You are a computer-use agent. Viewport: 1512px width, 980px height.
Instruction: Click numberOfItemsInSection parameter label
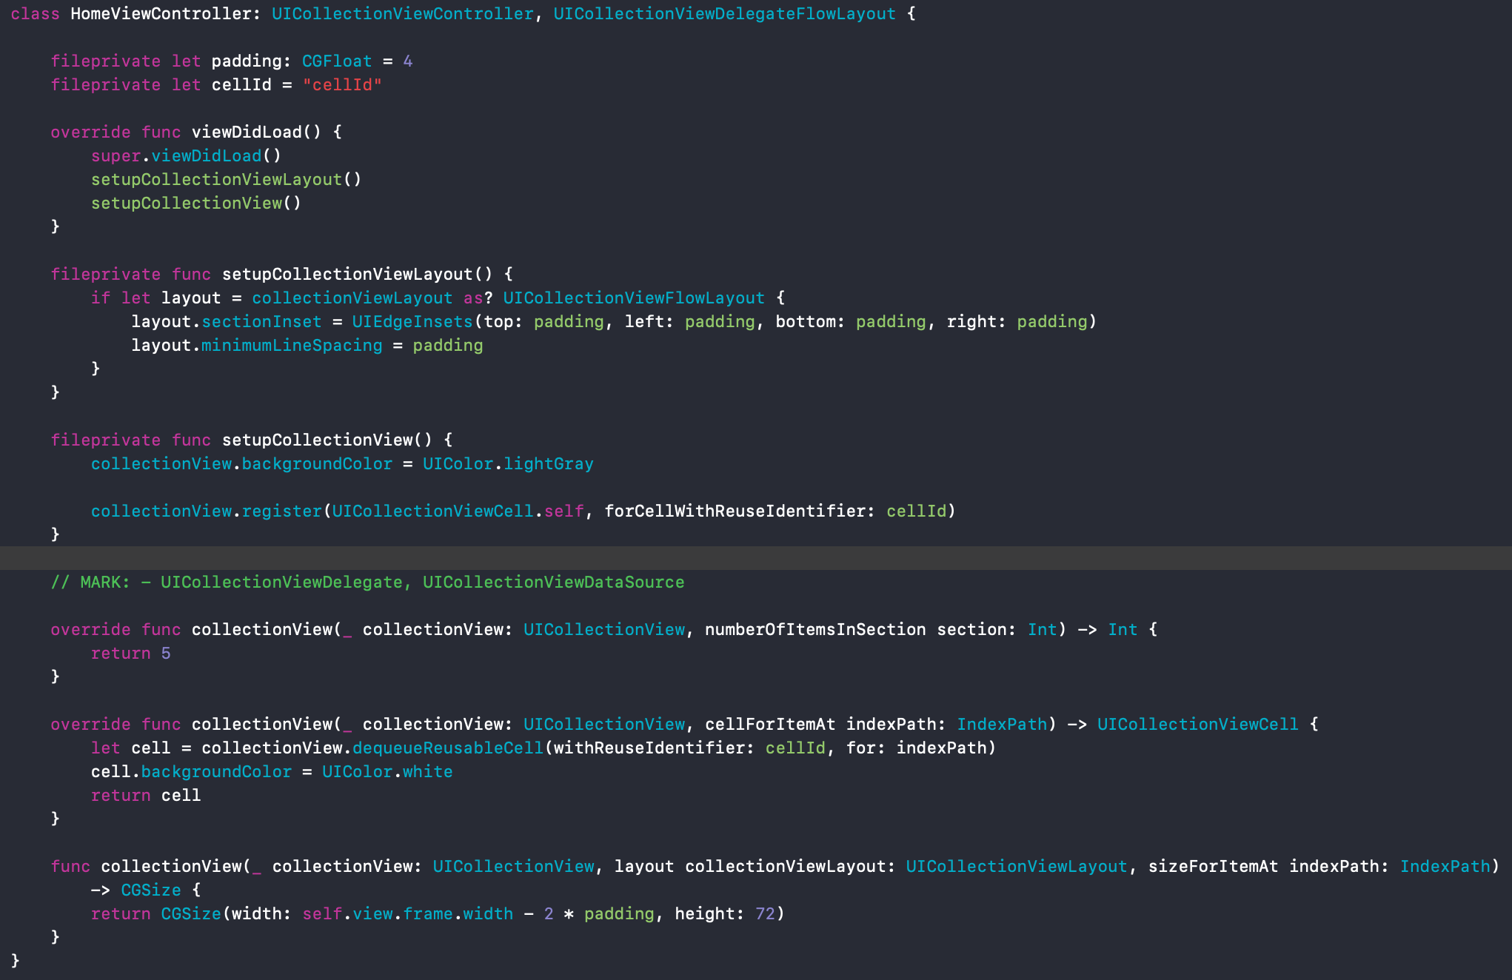point(815,629)
